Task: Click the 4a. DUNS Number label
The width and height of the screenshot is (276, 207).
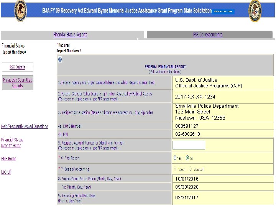Action: 70,126
